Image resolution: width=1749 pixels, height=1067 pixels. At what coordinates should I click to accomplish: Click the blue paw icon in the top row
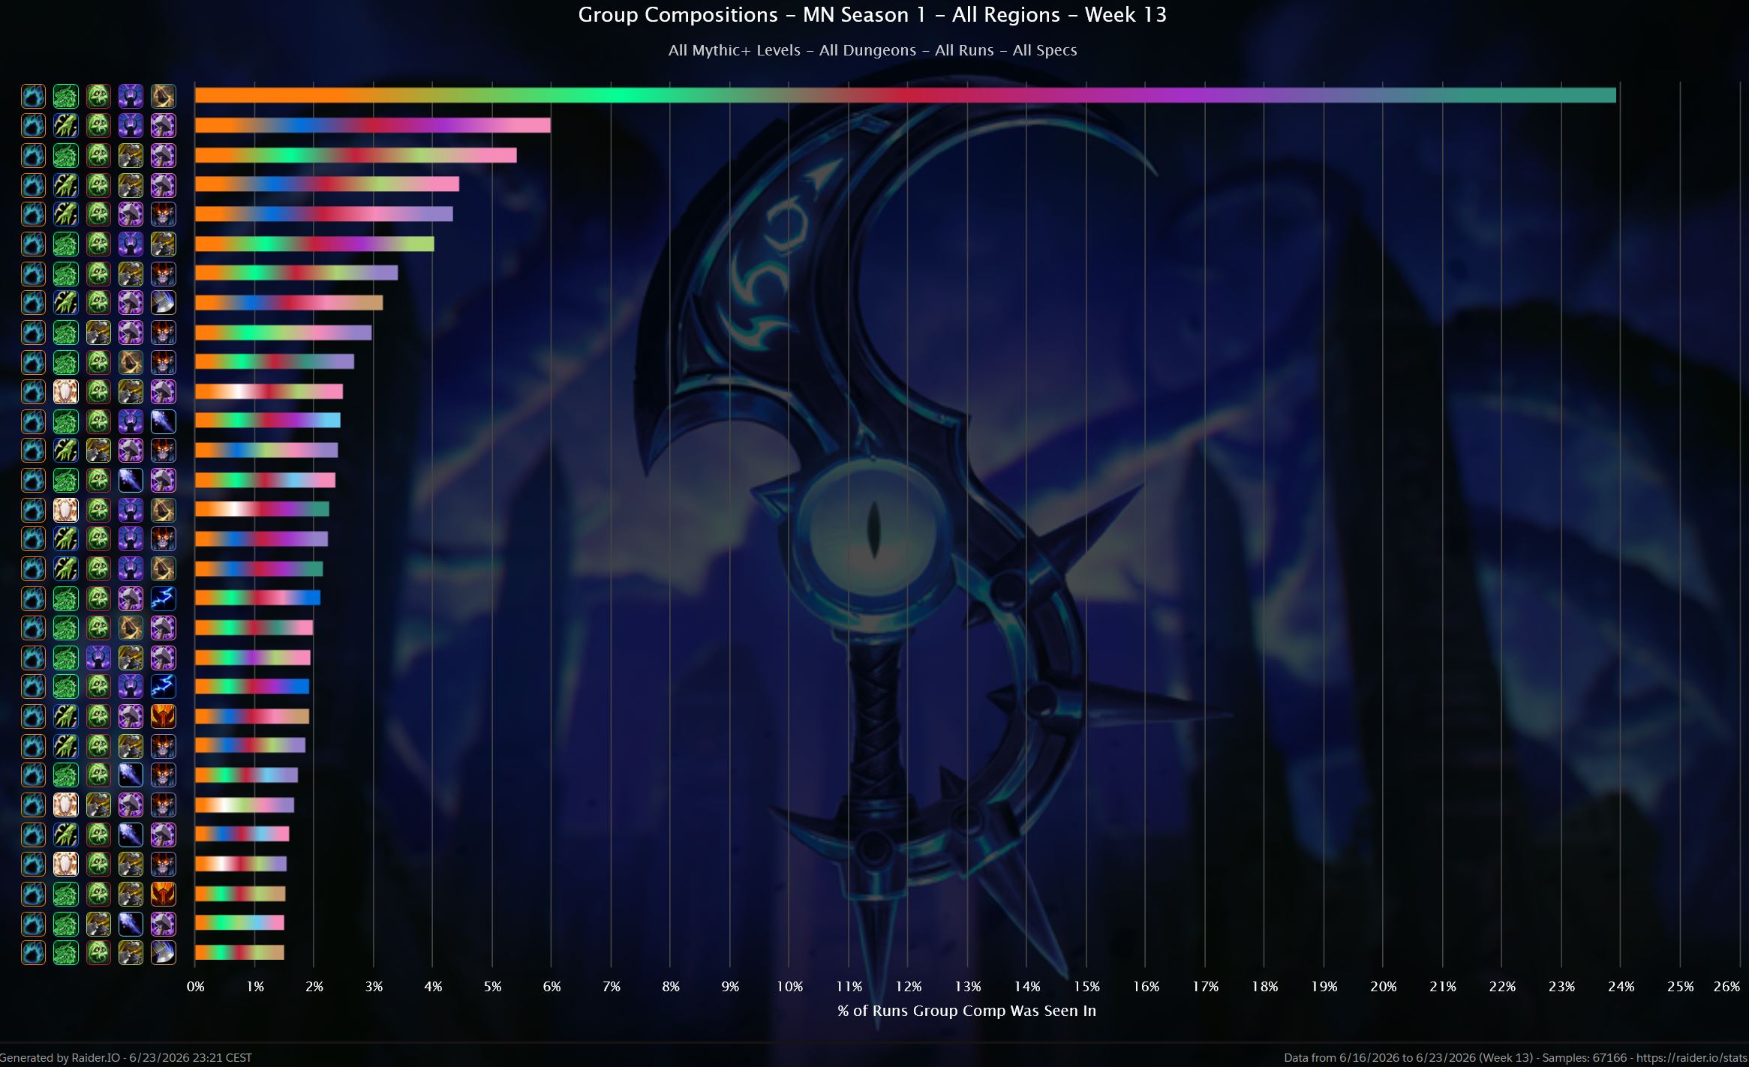click(33, 96)
